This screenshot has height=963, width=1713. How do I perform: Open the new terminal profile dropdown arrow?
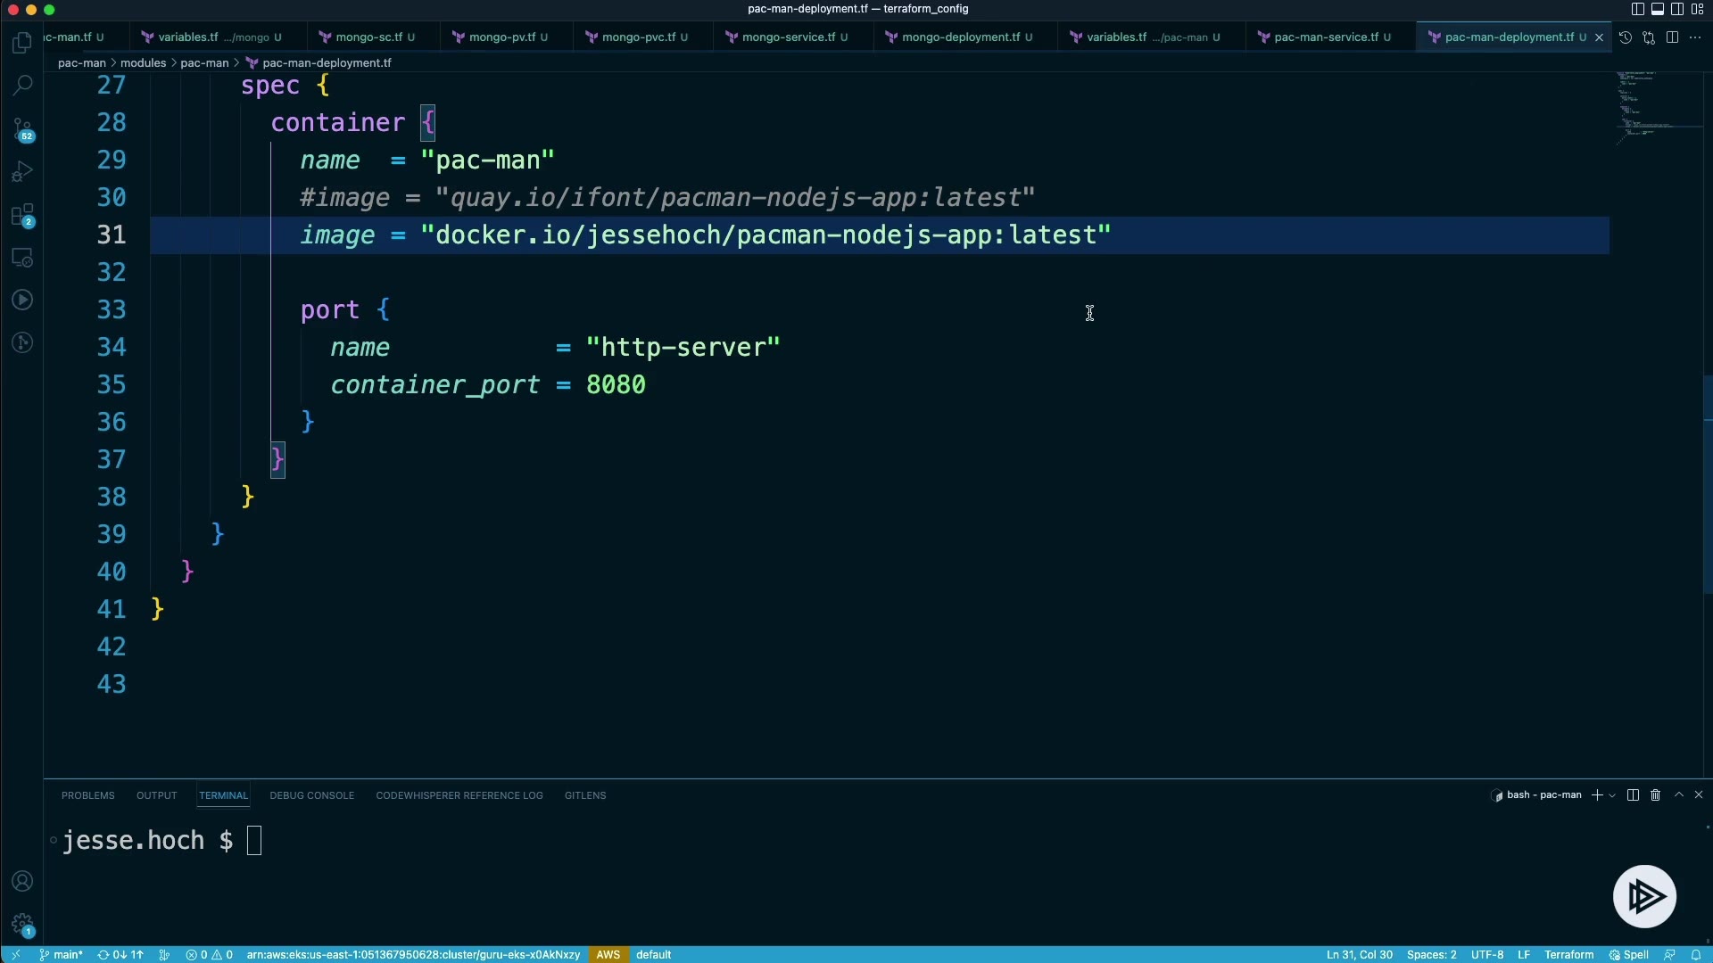1612,795
